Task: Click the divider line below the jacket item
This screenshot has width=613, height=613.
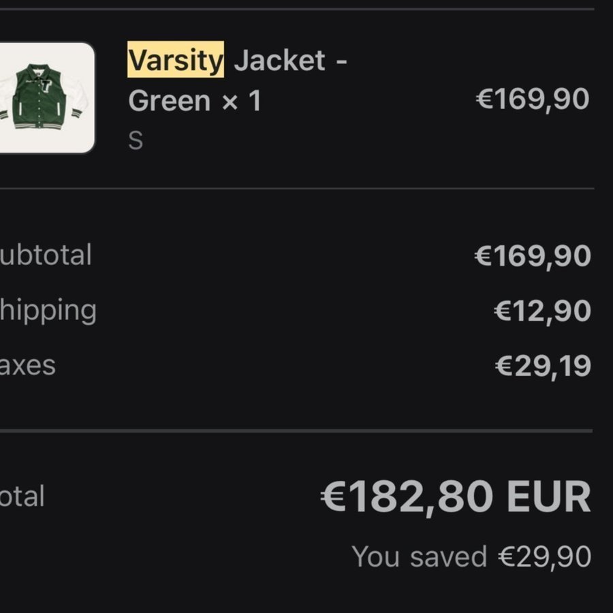Action: point(296,189)
